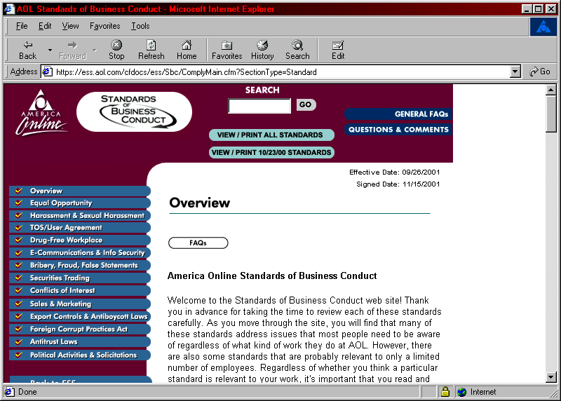Click the Internet zone globe icon
Image resolution: width=561 pixels, height=401 pixels.
[462, 392]
